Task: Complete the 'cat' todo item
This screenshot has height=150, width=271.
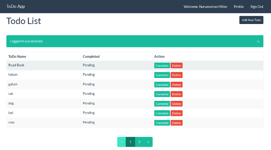Action: [162, 94]
